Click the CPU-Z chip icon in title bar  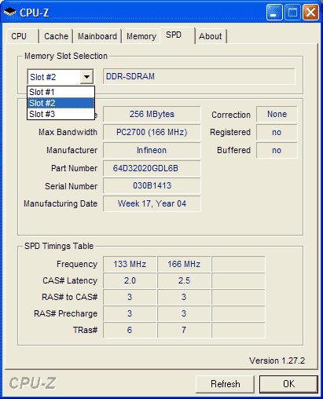(x=10, y=12)
